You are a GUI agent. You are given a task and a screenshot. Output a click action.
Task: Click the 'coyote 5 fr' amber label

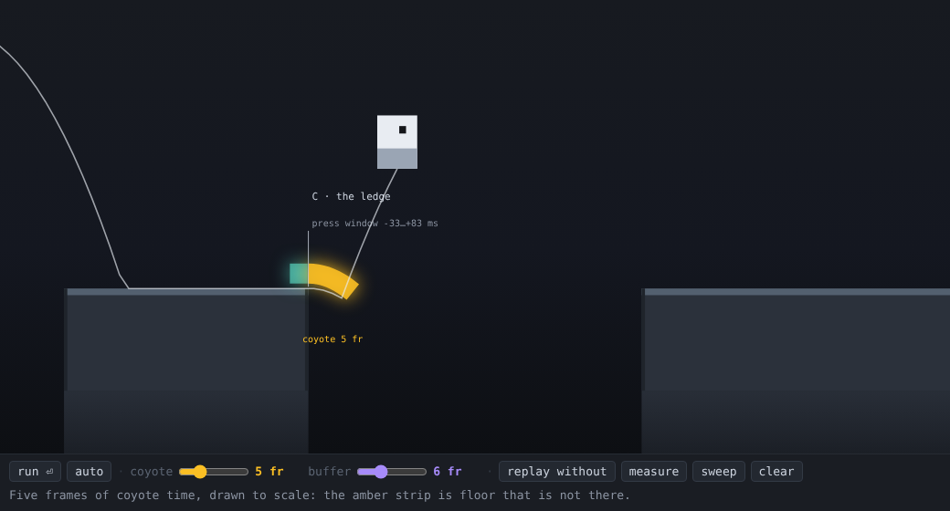tap(332, 339)
